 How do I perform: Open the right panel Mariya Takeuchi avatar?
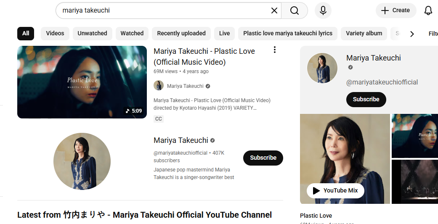322,68
